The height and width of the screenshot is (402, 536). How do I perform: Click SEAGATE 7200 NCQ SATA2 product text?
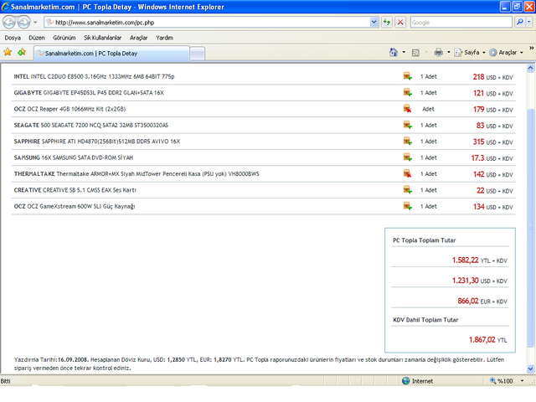pyautogui.click(x=91, y=125)
